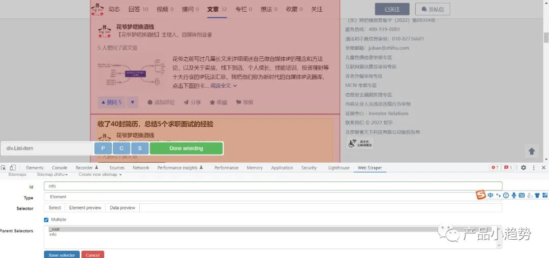Select the Web Scraper tab
Viewport: 549px width, 258px height.
point(370,168)
